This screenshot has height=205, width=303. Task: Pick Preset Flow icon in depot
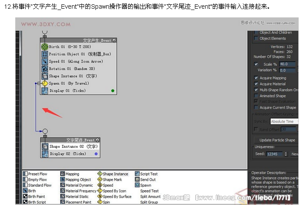click(x=25, y=174)
